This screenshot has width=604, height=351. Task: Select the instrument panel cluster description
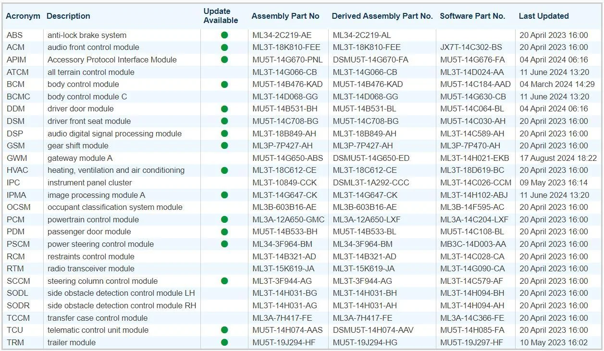(x=89, y=182)
